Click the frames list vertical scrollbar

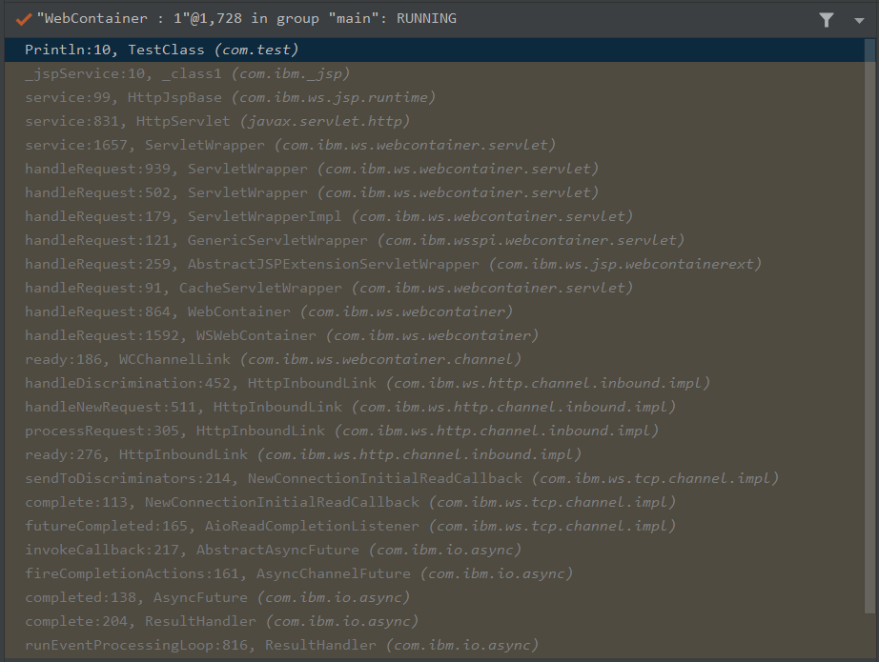[869, 325]
